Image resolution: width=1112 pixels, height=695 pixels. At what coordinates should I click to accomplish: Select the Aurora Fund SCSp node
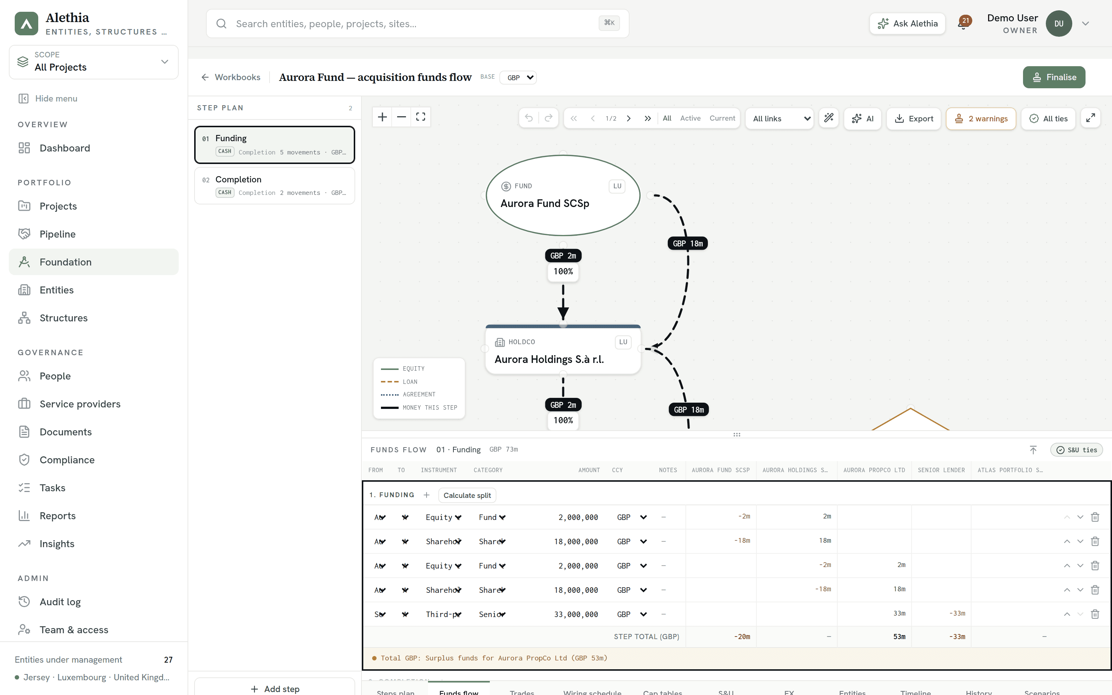coord(563,195)
